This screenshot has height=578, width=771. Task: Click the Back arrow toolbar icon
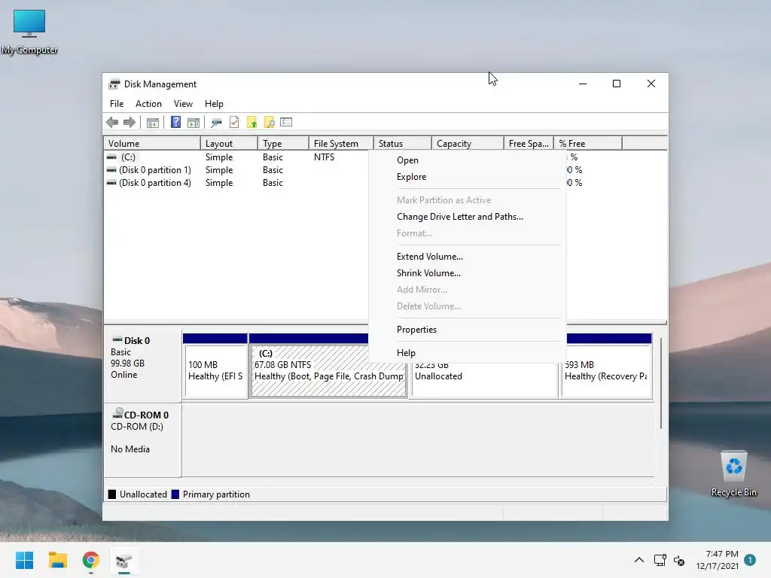click(x=112, y=123)
